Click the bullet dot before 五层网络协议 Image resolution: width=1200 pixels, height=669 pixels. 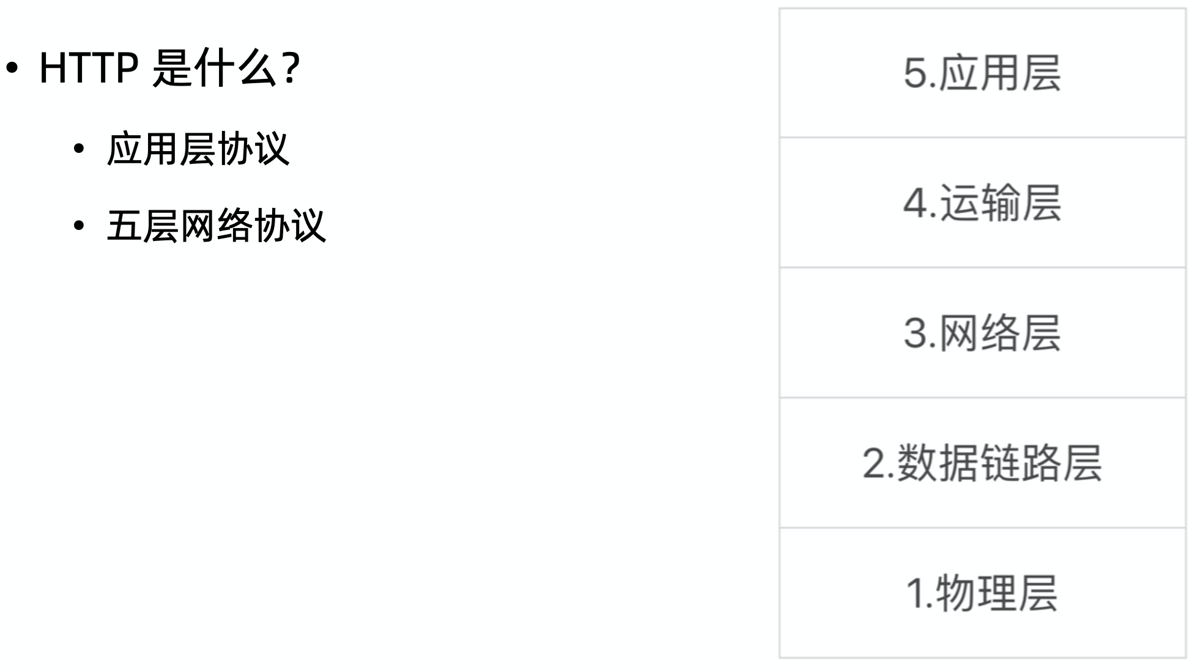(78, 226)
